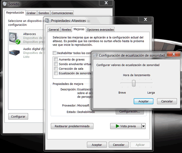This screenshot has width=182, height=153.
Task: Switch to the Reproducción tab in Sonido
Action: click(x=15, y=12)
